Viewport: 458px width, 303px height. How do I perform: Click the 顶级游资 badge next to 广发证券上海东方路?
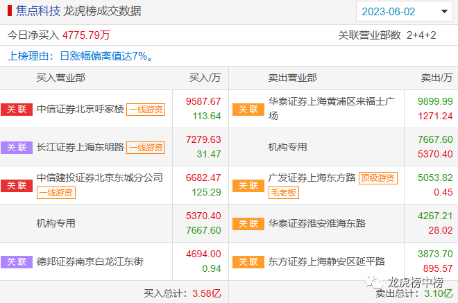[x=378, y=178]
